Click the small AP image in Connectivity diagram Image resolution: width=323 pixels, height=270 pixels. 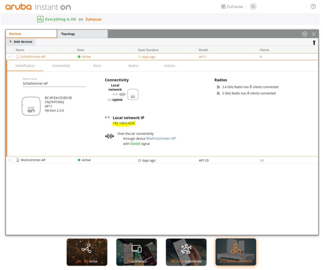point(133,94)
